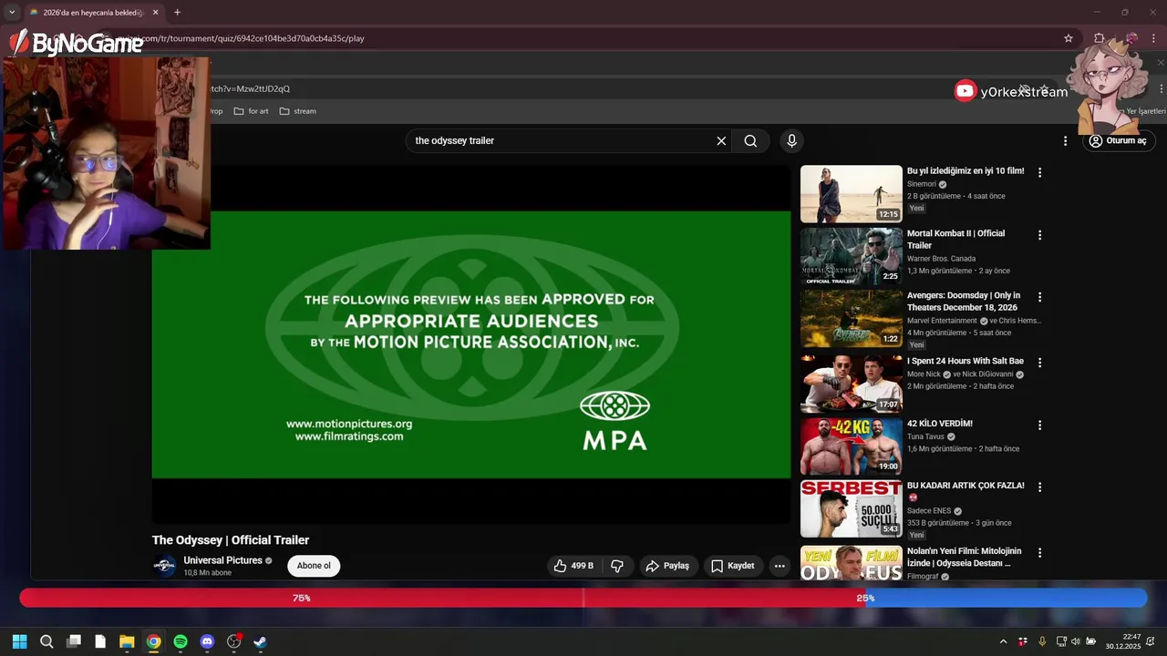The width and height of the screenshot is (1167, 656).
Task: Subscribe with the Abone ol button
Action: (x=314, y=566)
